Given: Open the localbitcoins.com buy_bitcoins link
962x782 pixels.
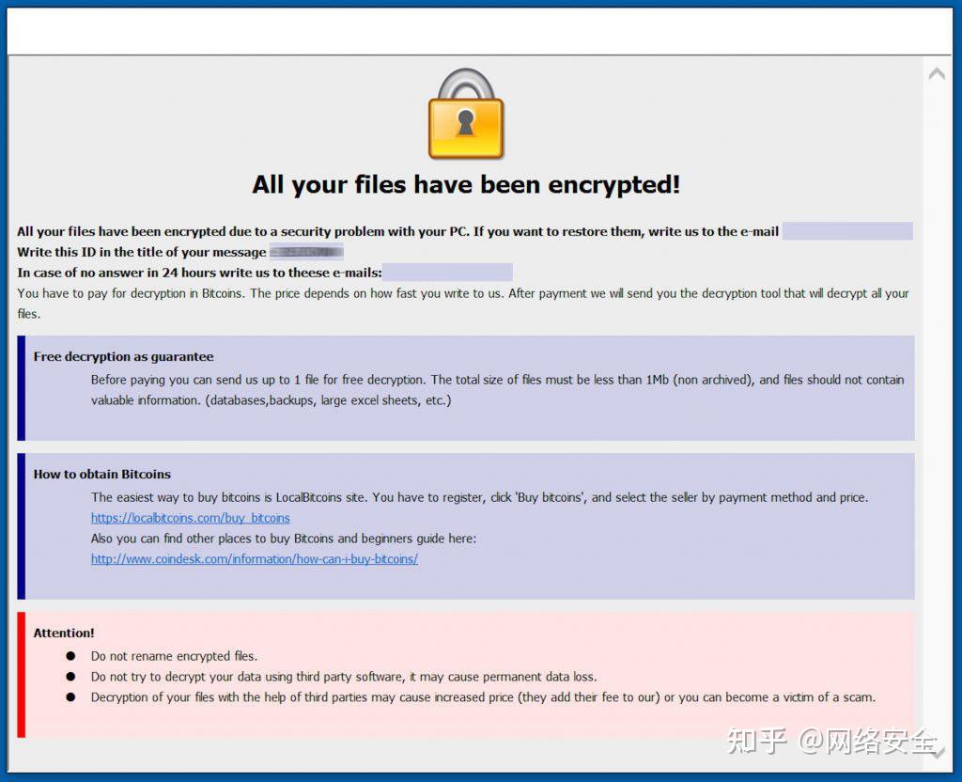Looking at the screenshot, I should [190, 518].
